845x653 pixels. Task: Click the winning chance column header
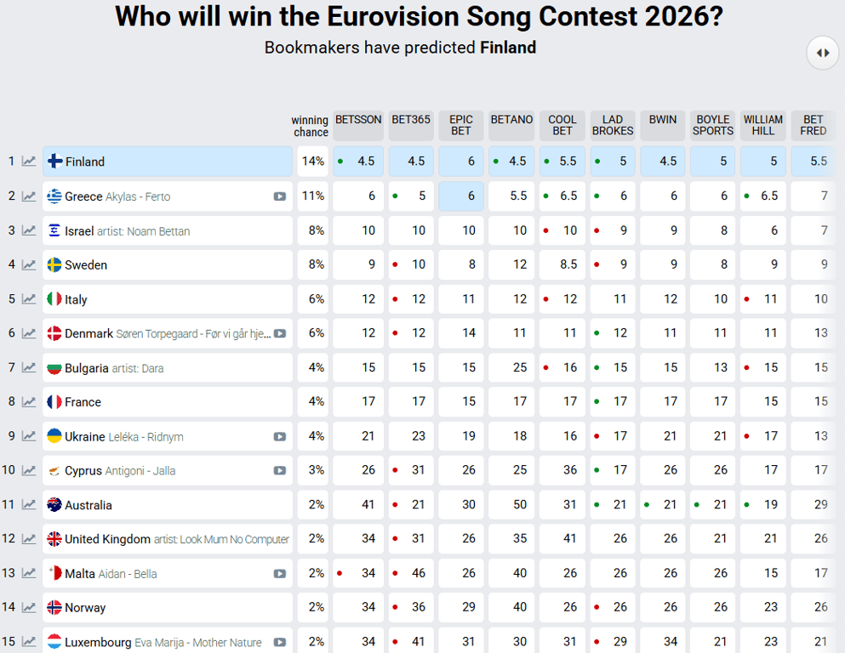(310, 126)
